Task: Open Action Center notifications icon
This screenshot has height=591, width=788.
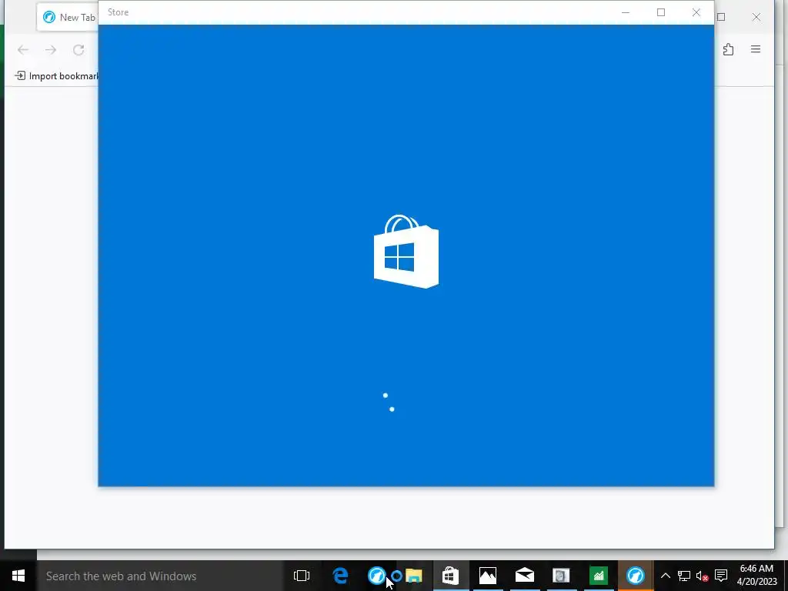Action: coord(721,576)
